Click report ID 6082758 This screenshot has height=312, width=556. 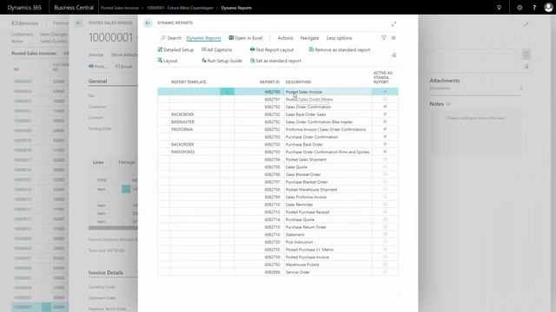(x=272, y=257)
